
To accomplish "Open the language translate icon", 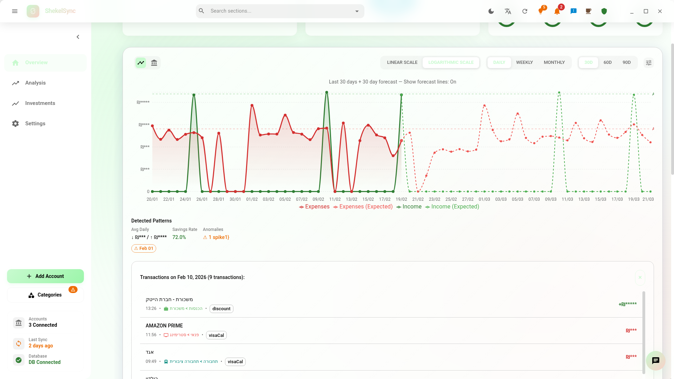I will point(508,11).
